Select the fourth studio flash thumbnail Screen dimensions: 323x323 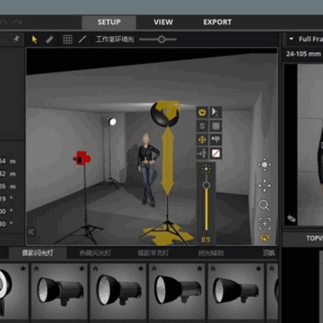pyautogui.click(x=177, y=292)
